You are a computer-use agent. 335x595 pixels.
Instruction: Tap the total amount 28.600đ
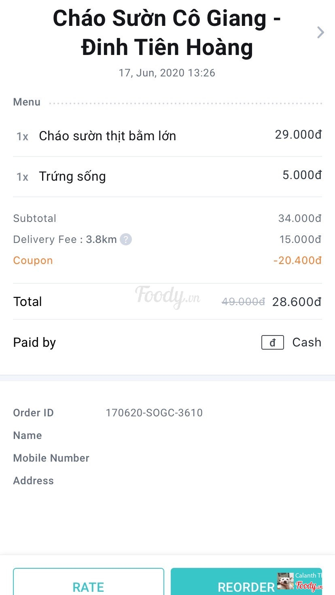click(297, 302)
